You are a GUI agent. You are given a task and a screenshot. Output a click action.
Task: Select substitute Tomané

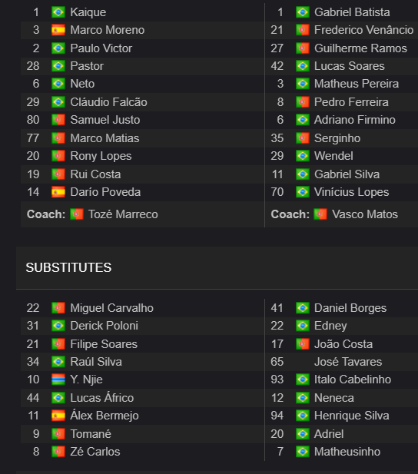(x=91, y=434)
